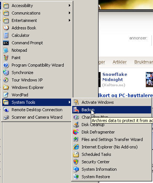This screenshot has width=153, height=183.
Task: Choose Activate Windows menu entry
Action: coord(112,102)
